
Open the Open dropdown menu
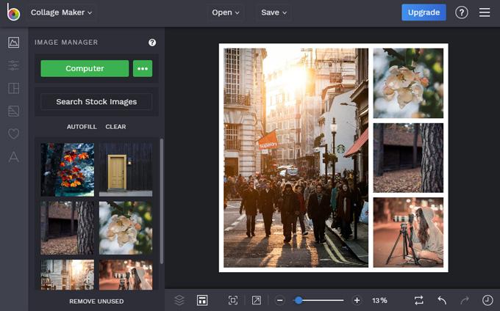click(226, 12)
